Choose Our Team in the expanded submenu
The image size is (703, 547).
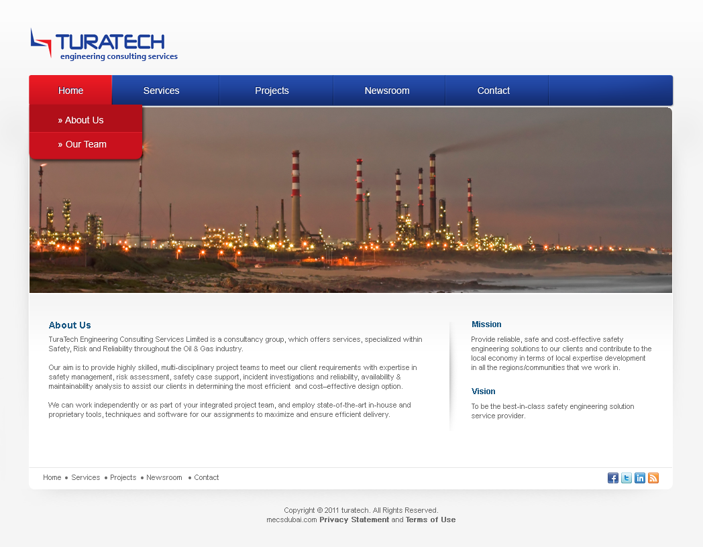(83, 144)
